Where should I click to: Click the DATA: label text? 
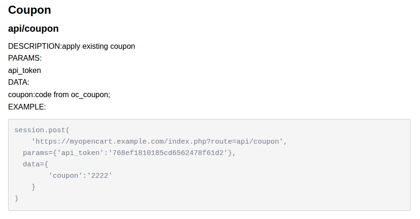(x=19, y=82)
